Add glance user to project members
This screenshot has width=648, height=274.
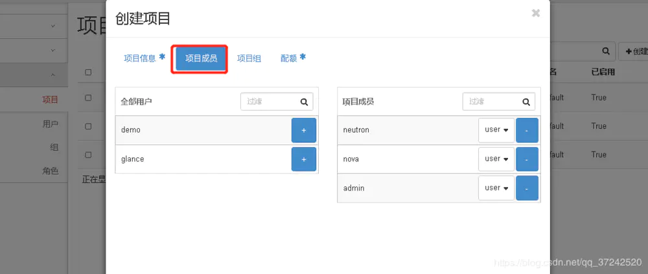303,159
